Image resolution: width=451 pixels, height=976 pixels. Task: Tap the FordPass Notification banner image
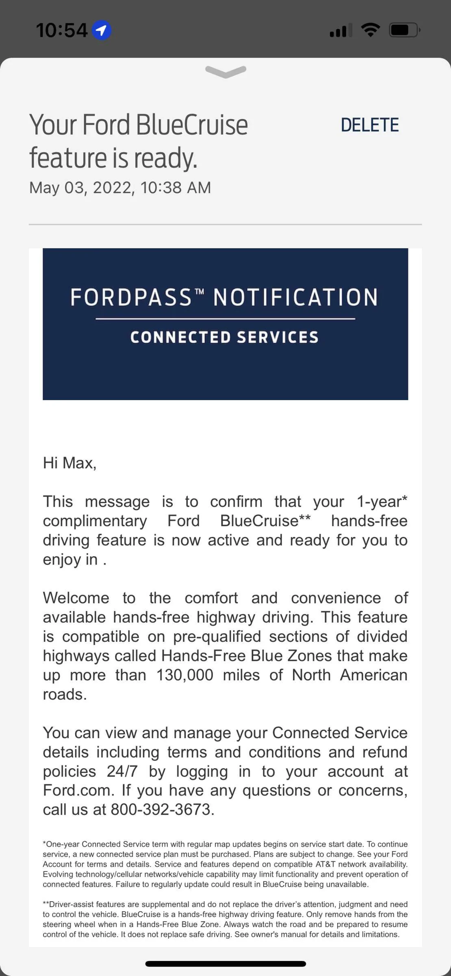225,324
